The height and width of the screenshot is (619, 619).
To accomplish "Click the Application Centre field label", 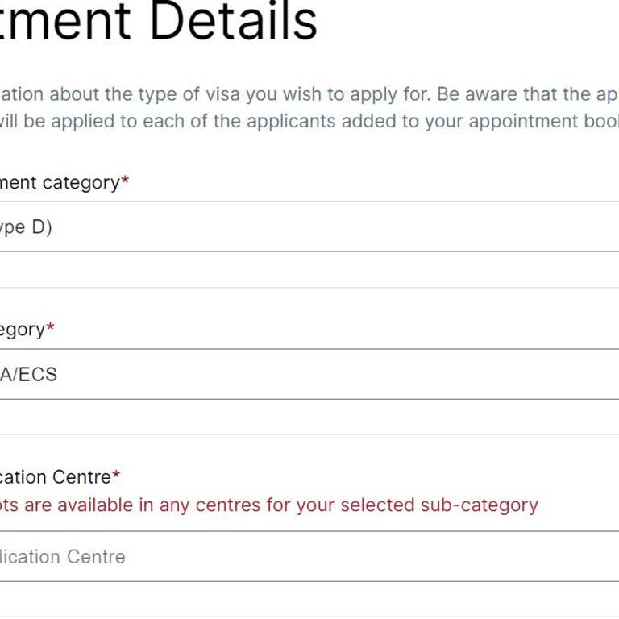I will [55, 476].
